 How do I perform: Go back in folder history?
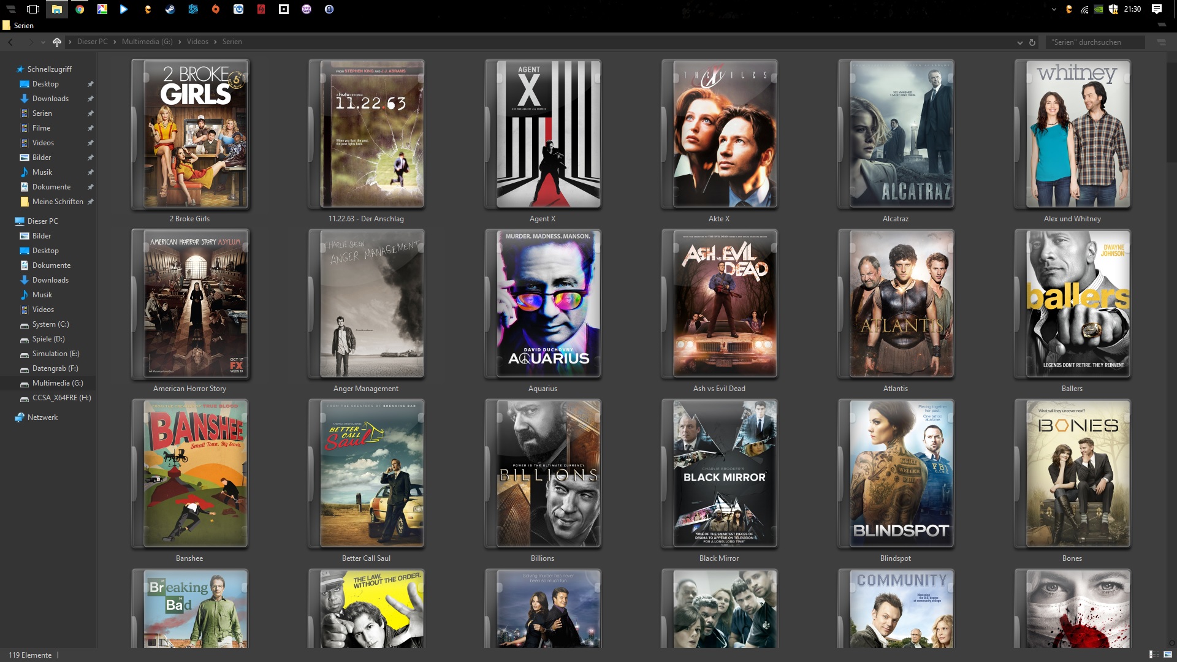coord(10,42)
